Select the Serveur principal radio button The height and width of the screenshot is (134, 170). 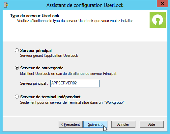tap(17, 50)
